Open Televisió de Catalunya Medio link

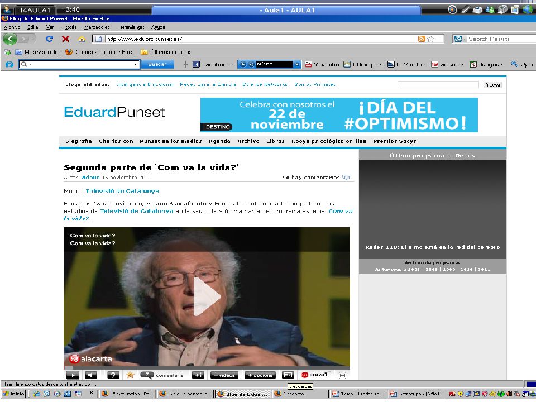pyautogui.click(x=122, y=191)
